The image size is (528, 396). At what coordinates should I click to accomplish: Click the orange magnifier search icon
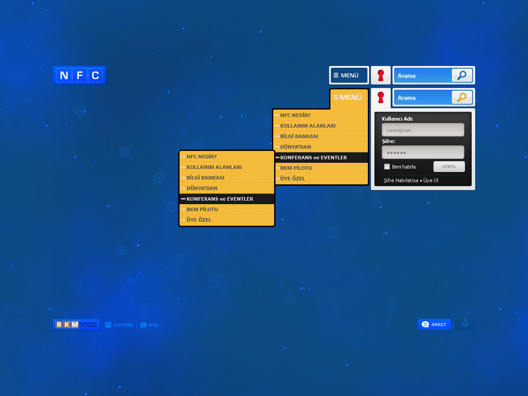tap(462, 97)
